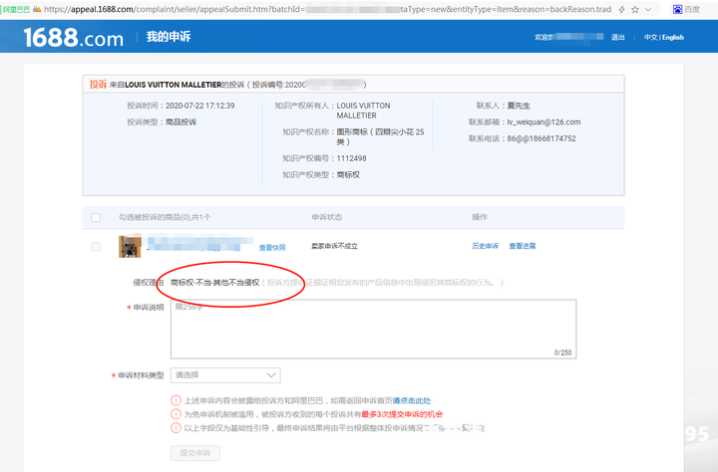Click the lock warning icon in address bar
Viewport: 718px width, 472px height.
click(x=37, y=9)
